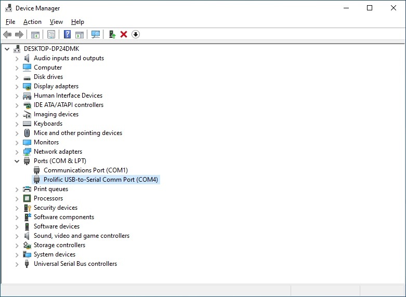Expand the Display adapters category
406x297 pixels.
[x=17, y=86]
